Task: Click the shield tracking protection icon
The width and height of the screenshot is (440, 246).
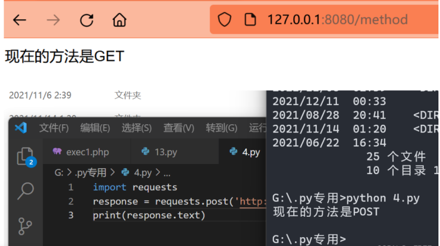Action: (225, 20)
